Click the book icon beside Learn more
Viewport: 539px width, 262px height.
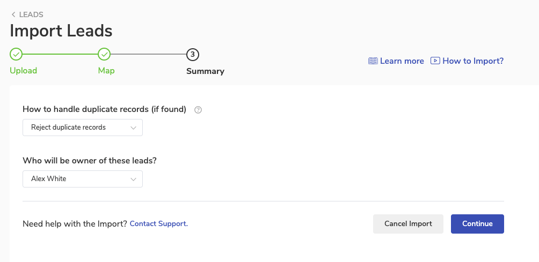tap(373, 61)
